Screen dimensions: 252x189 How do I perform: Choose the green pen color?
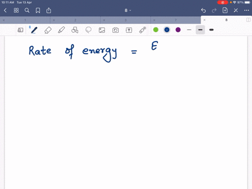click(156, 30)
